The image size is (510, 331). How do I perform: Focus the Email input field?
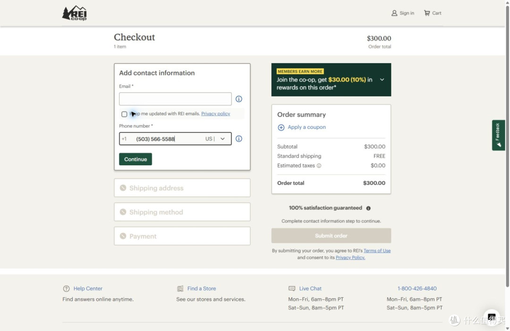pyautogui.click(x=175, y=99)
